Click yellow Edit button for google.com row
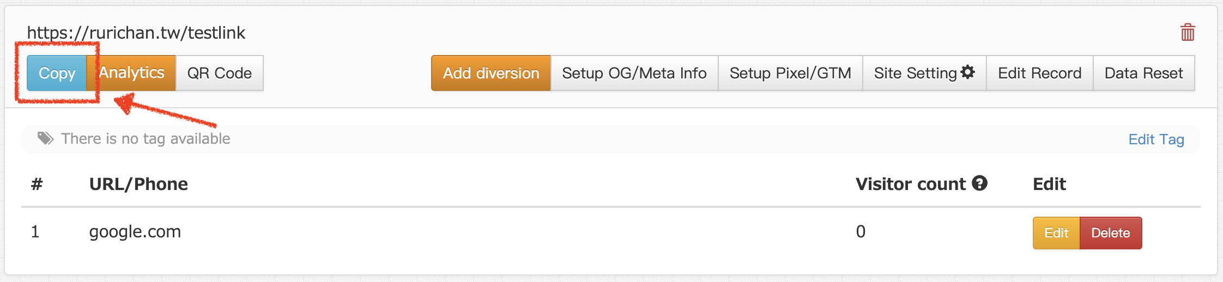The width and height of the screenshot is (1223, 282). (1056, 233)
